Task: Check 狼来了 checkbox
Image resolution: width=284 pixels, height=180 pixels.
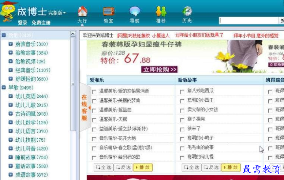Action: tap(182, 129)
